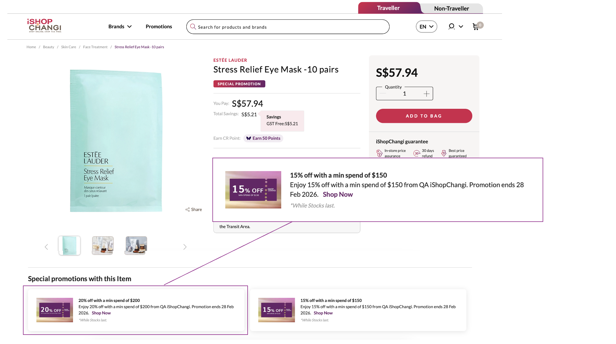Select the Traveller tab

pyautogui.click(x=388, y=8)
